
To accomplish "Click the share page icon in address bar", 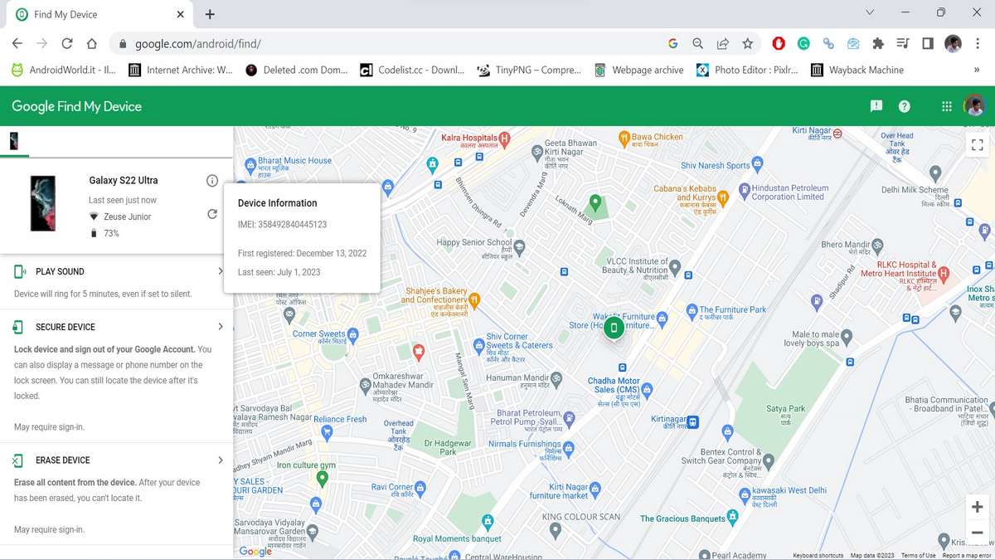I will point(722,43).
